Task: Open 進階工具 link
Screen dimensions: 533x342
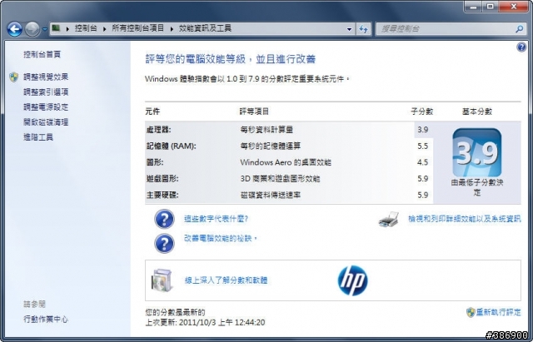Action: tap(38, 137)
